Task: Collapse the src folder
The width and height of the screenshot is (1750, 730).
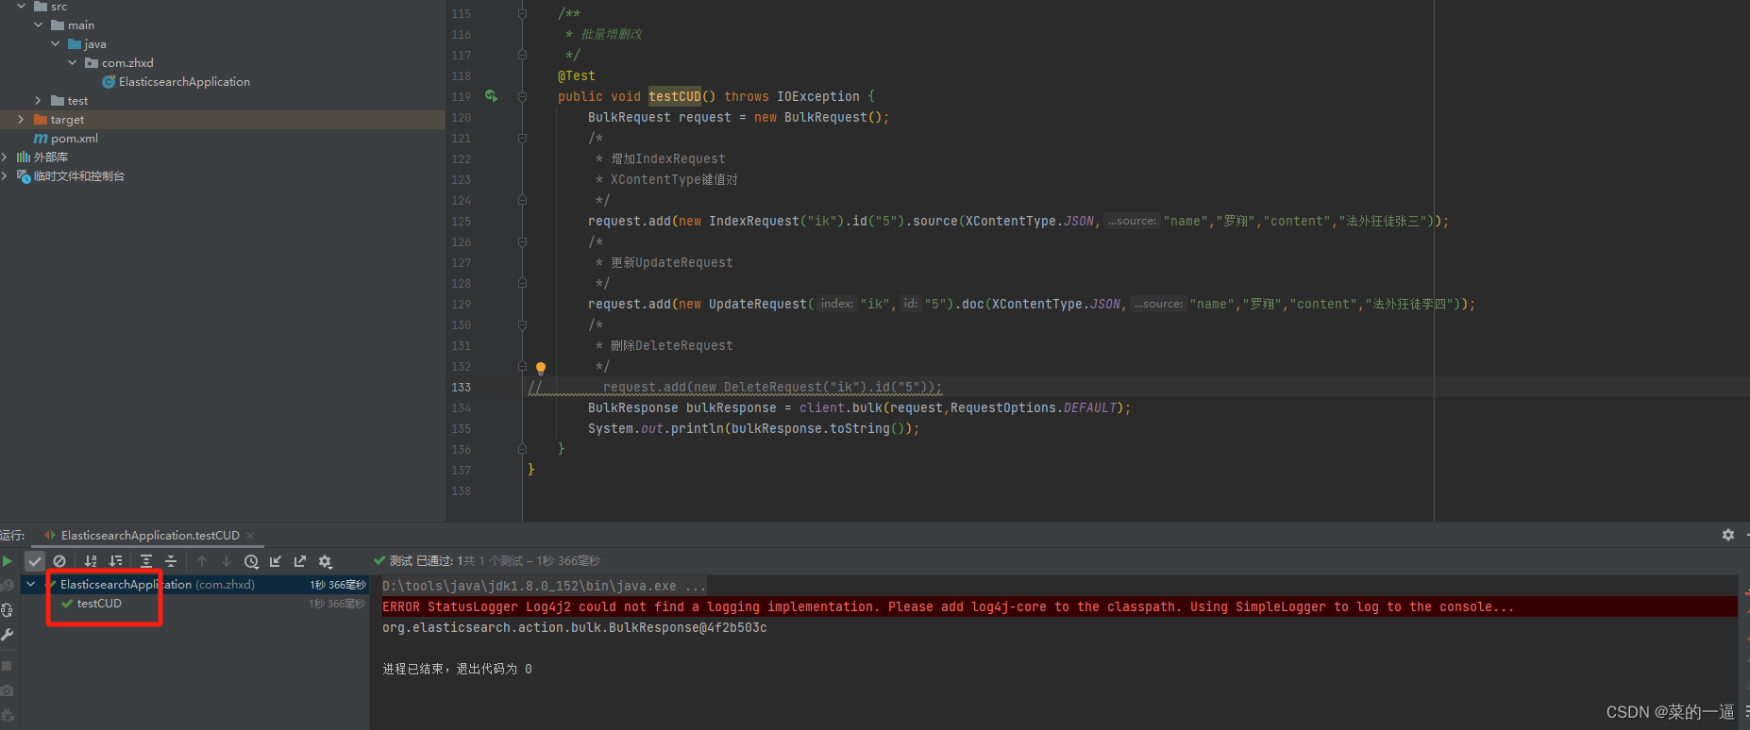Action: tap(21, 7)
